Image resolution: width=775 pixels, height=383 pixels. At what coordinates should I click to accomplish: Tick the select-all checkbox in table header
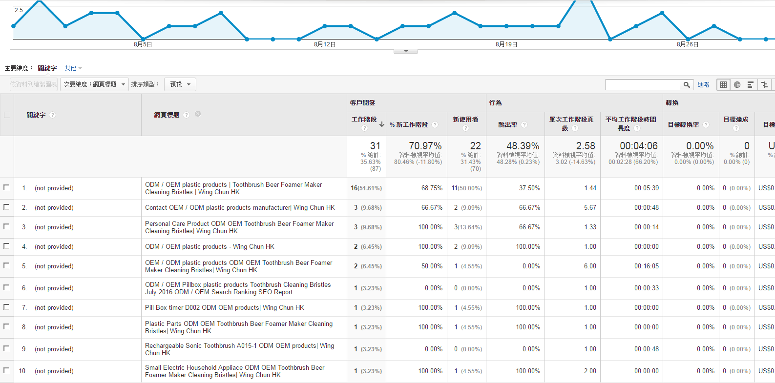tap(7, 115)
